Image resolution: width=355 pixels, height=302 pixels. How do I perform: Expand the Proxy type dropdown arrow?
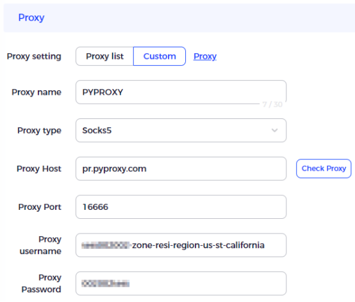[x=274, y=131]
